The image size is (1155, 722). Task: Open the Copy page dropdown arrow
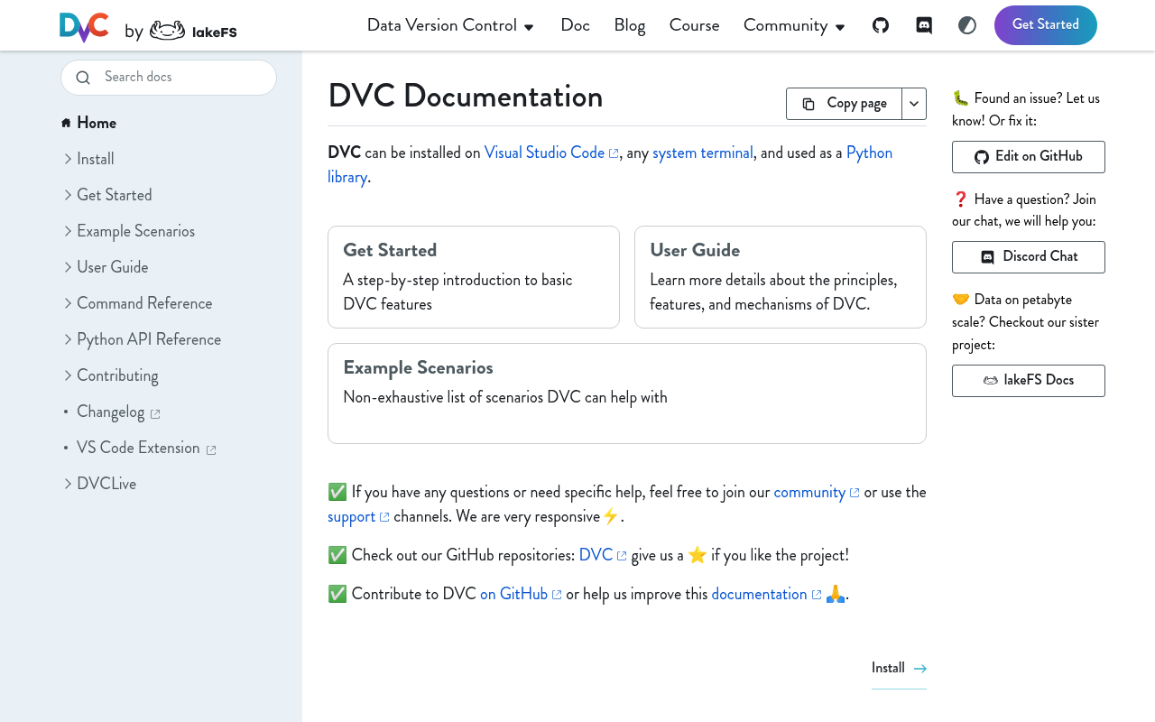point(914,104)
